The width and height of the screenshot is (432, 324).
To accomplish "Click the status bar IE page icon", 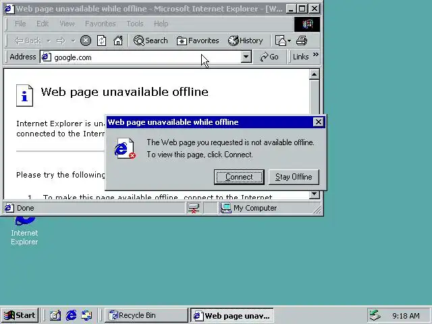I will (x=9, y=208).
